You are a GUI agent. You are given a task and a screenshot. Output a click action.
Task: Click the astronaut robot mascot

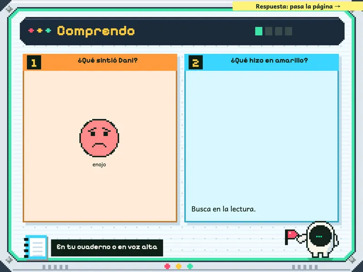[322, 240]
